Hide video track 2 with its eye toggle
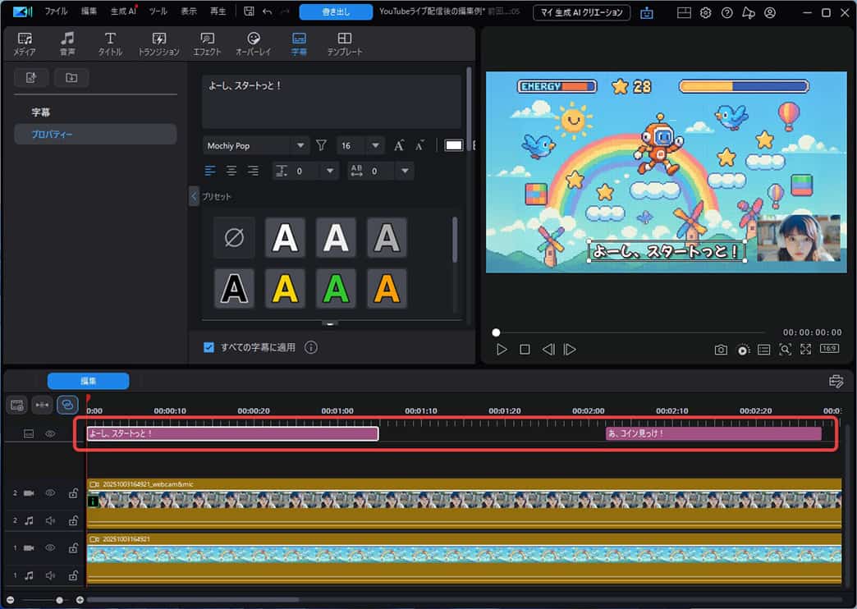The width and height of the screenshot is (857, 609). [x=49, y=492]
